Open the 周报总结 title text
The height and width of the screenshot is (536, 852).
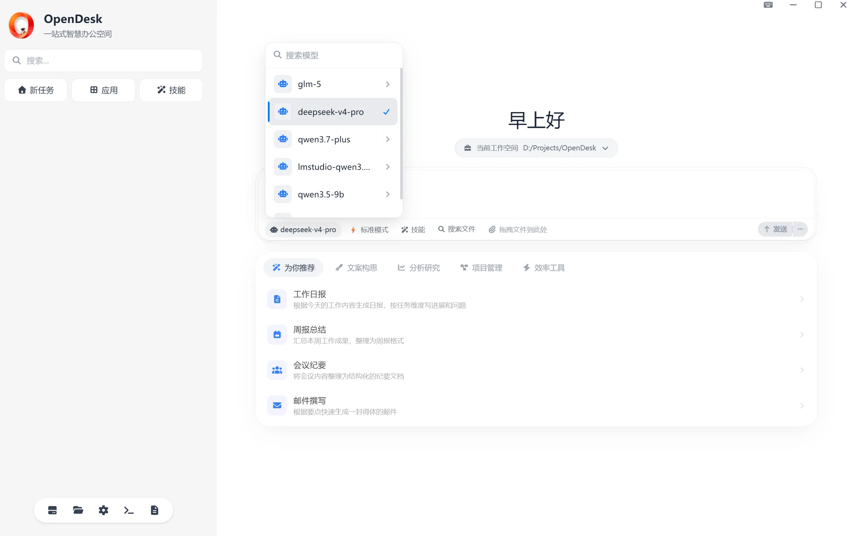tap(310, 330)
